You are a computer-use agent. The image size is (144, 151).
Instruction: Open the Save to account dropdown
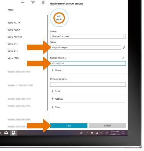pyautogui.click(x=88, y=36)
